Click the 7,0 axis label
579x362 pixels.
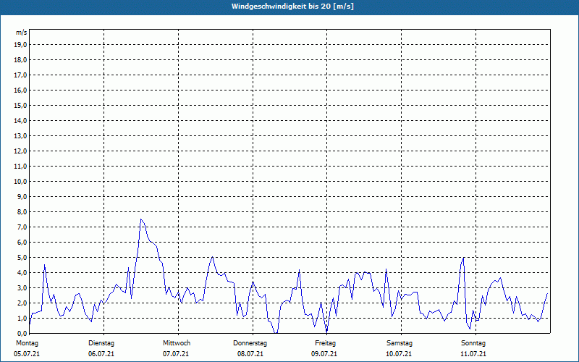click(x=21, y=227)
